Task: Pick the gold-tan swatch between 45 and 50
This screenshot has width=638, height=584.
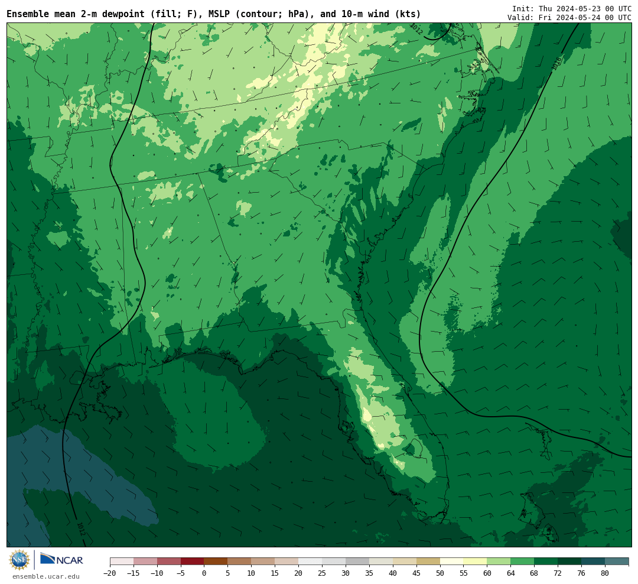Action: (428, 562)
